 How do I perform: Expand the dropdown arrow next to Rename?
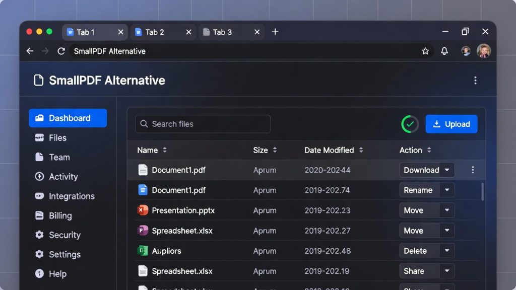447,190
